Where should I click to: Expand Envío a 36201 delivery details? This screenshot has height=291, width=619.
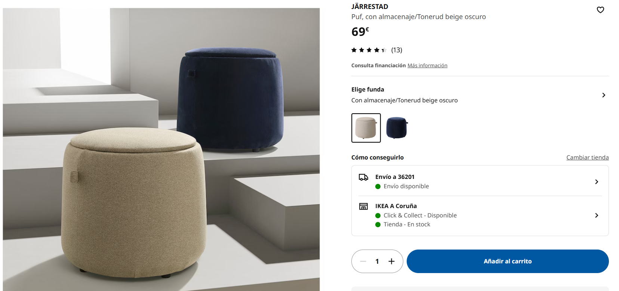[480, 181]
